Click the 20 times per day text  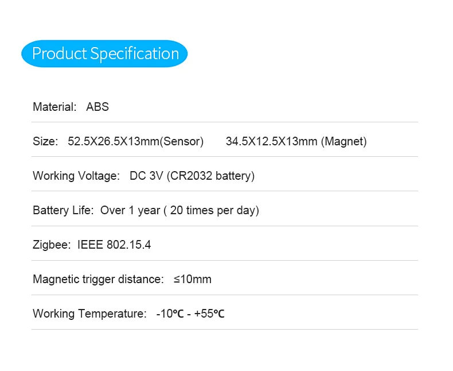[213, 210]
